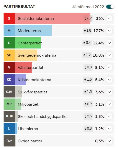Viewport: 118px width, 148px height.
Task: Click the light green MP party badge
Action: click(9, 104)
